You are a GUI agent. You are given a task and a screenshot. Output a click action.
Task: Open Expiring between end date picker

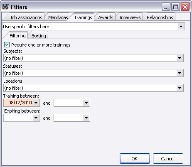(x=86, y=118)
